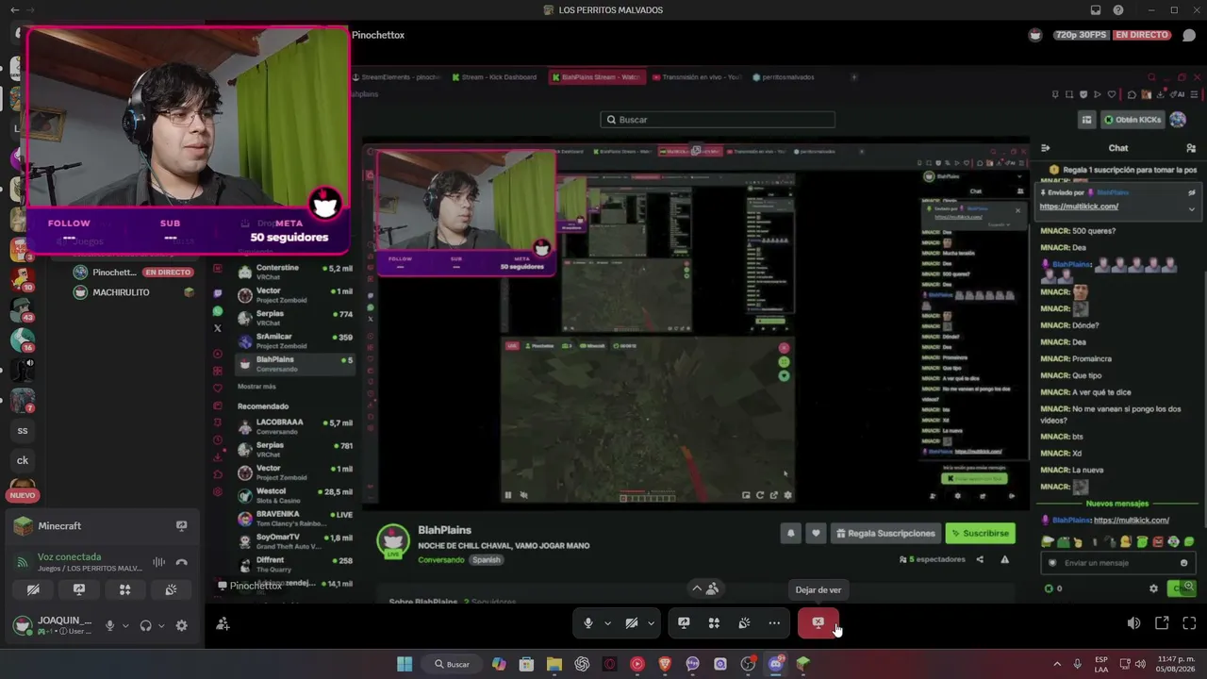The height and width of the screenshot is (679, 1207).
Task: Toggle camera in the voice connection panel
Action: click(34, 589)
